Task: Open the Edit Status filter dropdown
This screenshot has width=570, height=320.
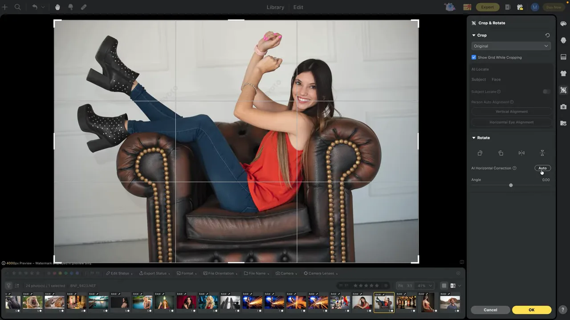Action: click(x=118, y=273)
